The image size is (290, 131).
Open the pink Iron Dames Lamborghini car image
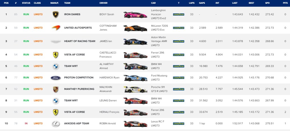136,15
